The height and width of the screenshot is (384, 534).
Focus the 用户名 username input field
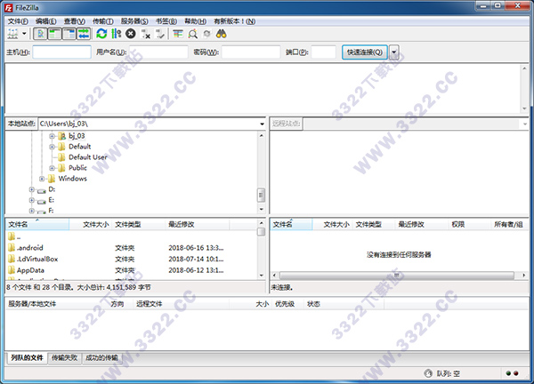158,52
